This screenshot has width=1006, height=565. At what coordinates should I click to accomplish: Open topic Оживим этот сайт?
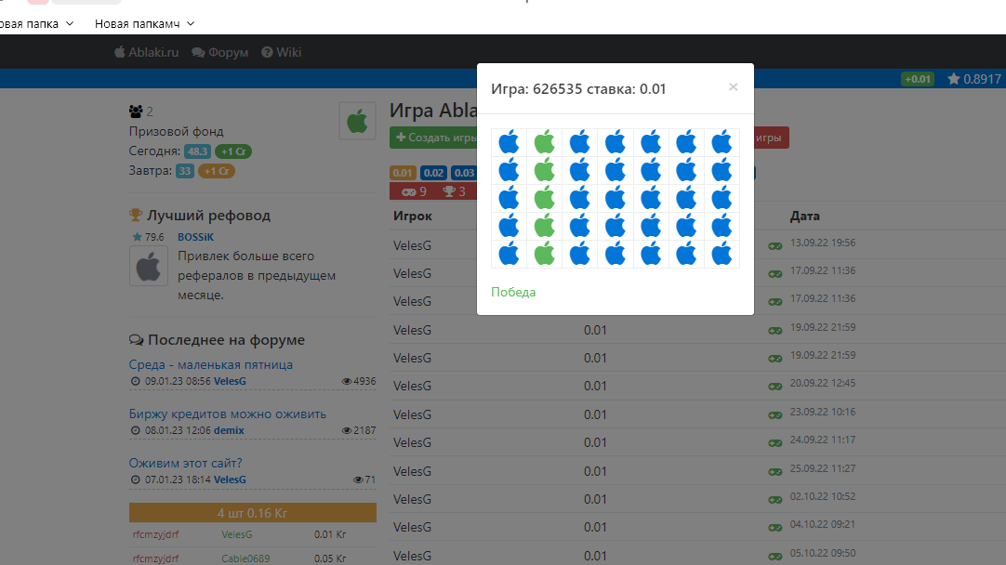point(185,463)
